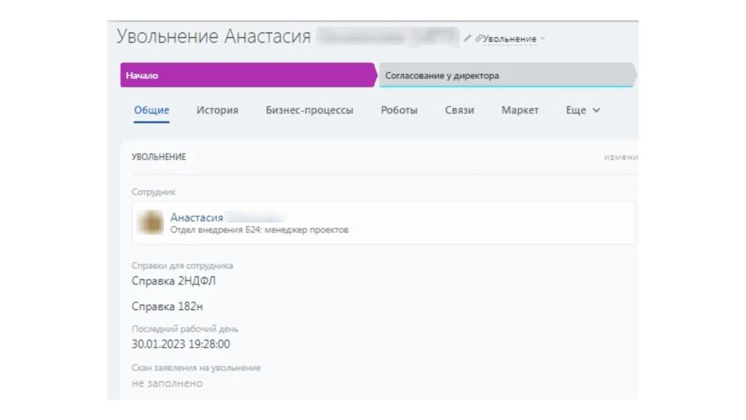The height and width of the screenshot is (420, 746).
Task: Open the История tab
Action: click(x=217, y=110)
